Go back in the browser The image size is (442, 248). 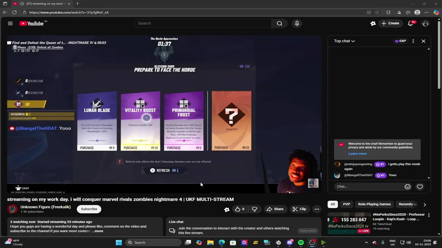click(x=5, y=12)
